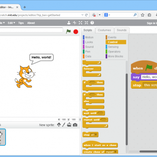Click the search magnifier in browser search box
Image resolution: width=157 pixels, height=157 pixels.
coord(135,15)
